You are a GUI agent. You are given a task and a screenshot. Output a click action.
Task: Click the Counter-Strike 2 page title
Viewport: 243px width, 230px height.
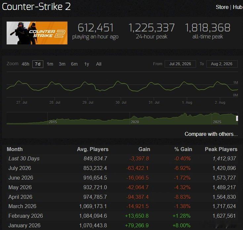pyautogui.click(x=36, y=7)
